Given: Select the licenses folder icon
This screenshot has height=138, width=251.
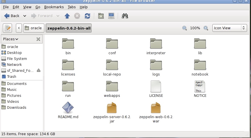Looking at the screenshot, I should pos(68,65).
